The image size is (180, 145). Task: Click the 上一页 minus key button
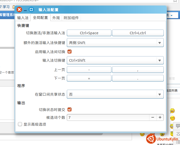pyautogui.click(x=89, y=70)
